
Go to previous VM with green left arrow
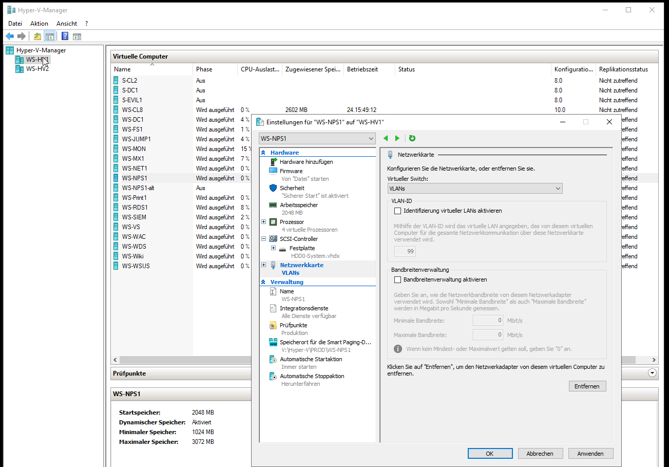386,138
